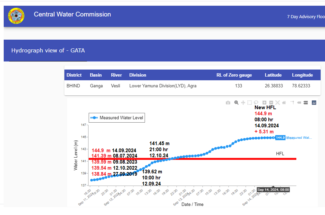The height and width of the screenshot is (215, 325).
Task: Toggle spike lines in chart toolbar
Action: [292, 102]
